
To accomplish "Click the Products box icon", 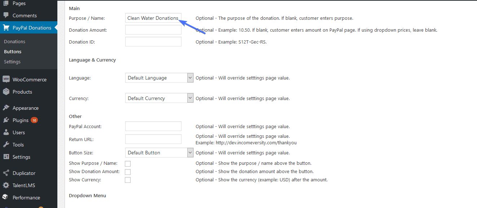I will pyautogui.click(x=6, y=92).
